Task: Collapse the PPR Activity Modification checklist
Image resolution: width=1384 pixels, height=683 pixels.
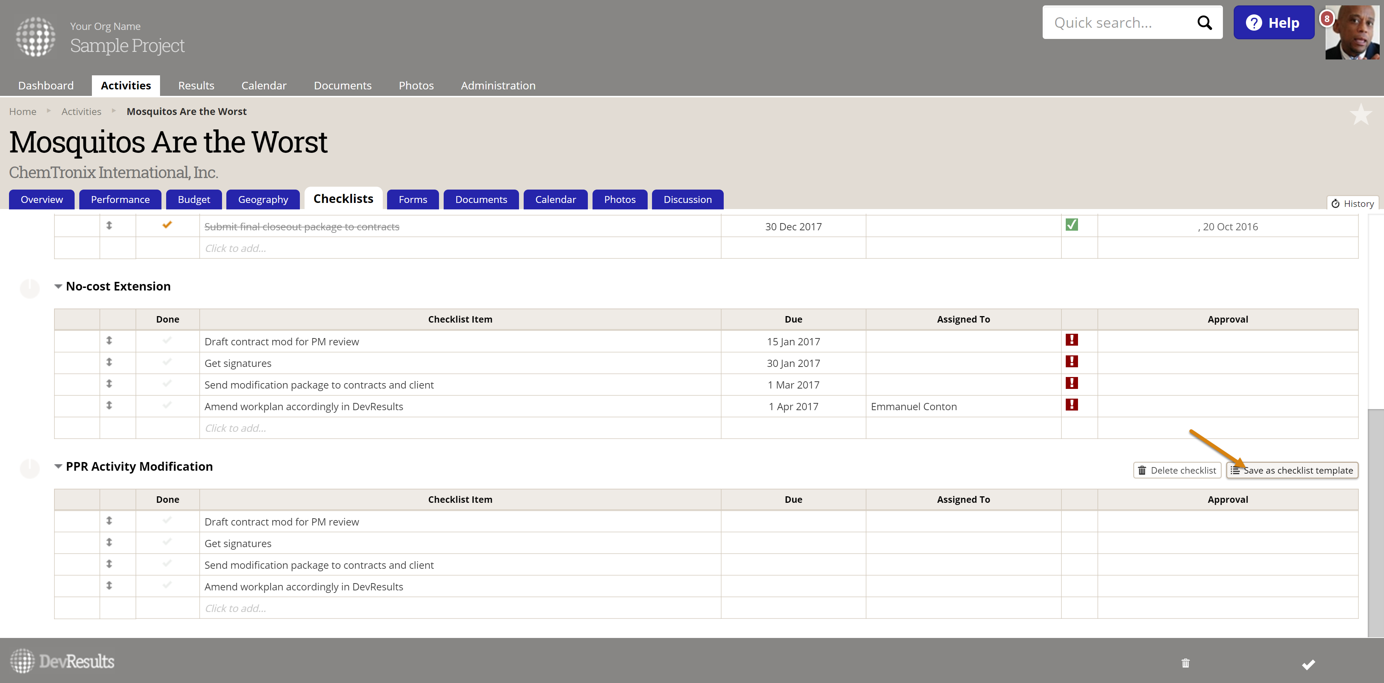Action: 58,466
